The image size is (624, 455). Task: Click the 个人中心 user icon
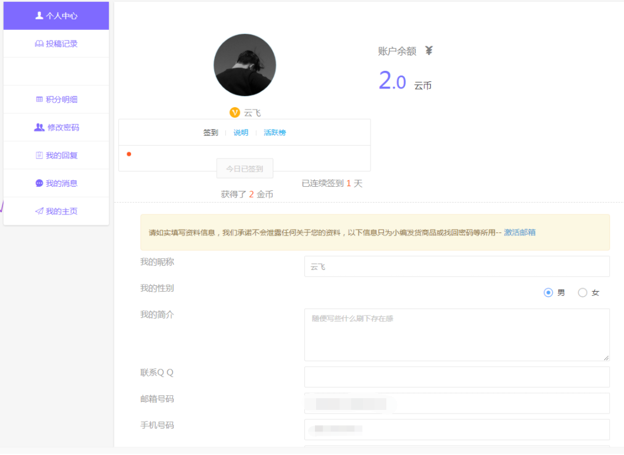click(x=39, y=16)
